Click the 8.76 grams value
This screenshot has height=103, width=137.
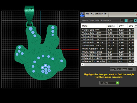(x=110, y=30)
